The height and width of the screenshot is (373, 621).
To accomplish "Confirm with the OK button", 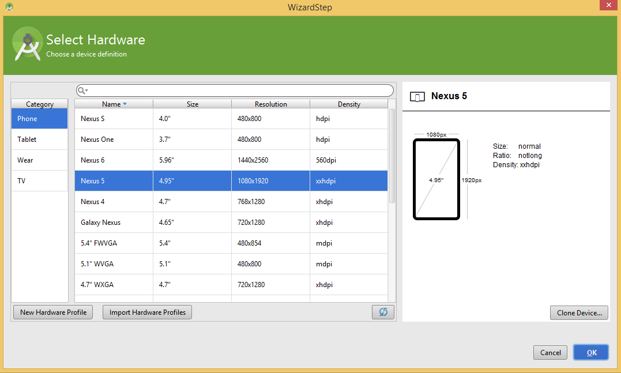I will [x=591, y=352].
